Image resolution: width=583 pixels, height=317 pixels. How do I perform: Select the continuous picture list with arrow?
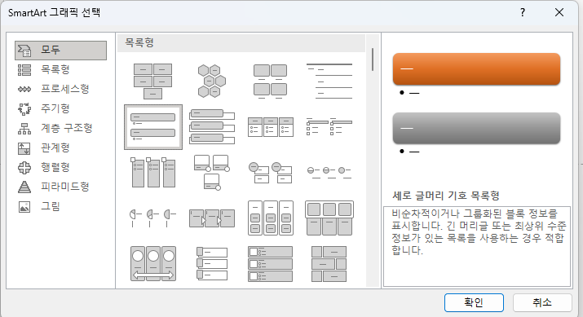coord(152,264)
